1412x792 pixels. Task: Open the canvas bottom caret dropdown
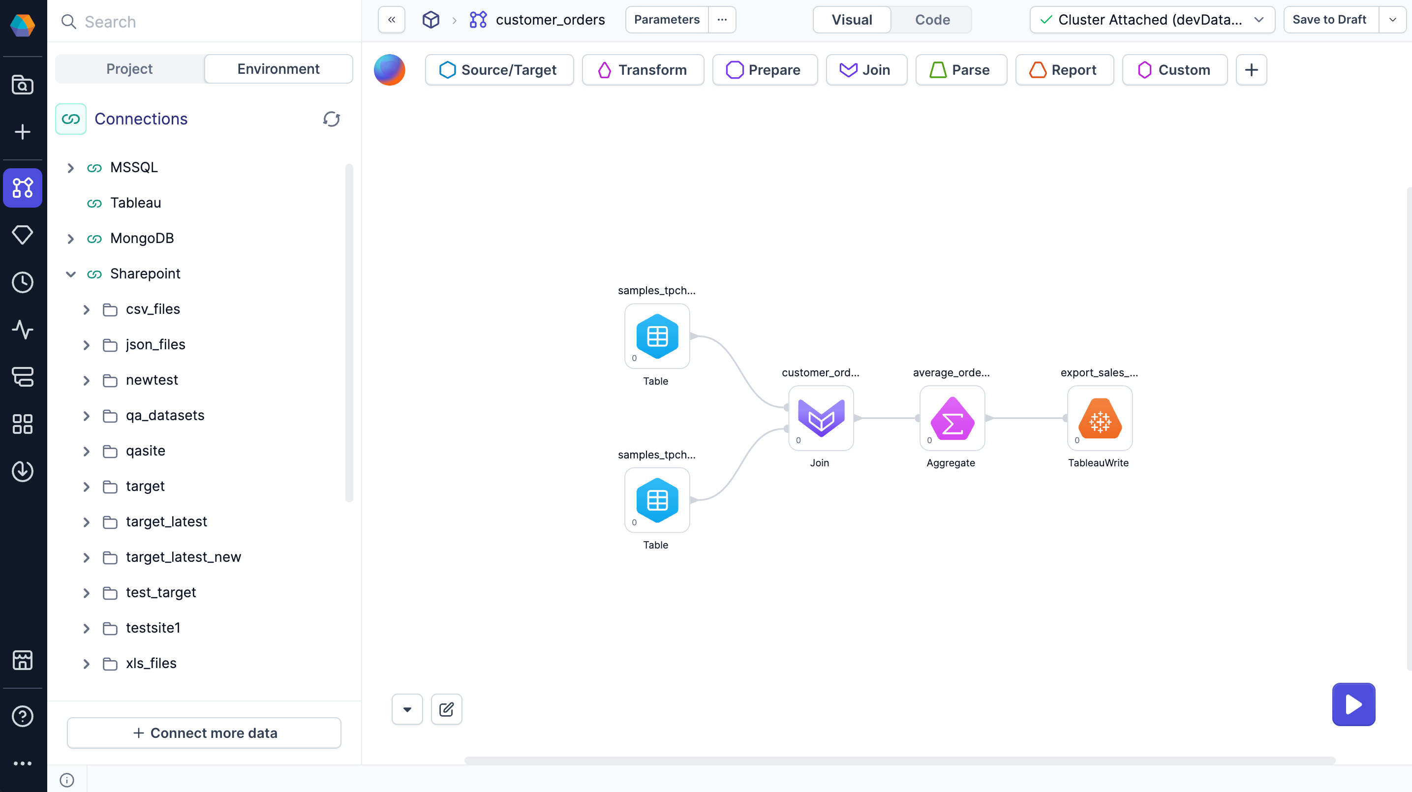(407, 709)
